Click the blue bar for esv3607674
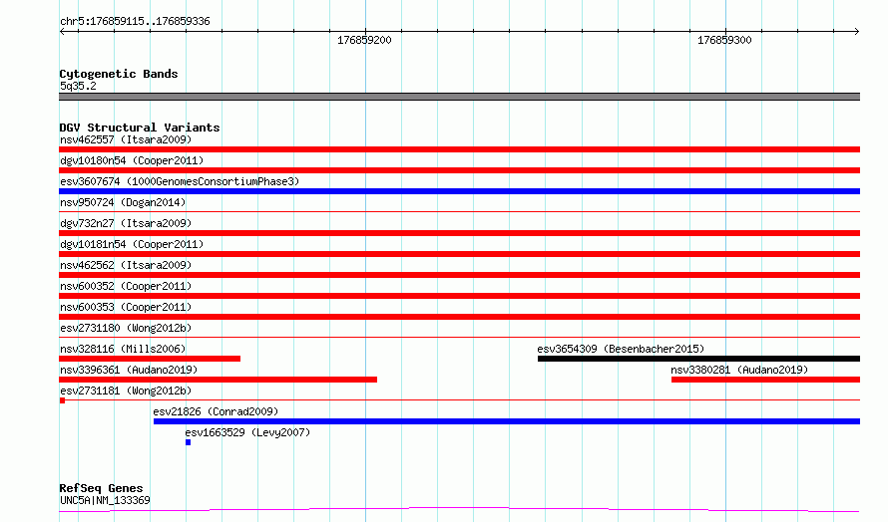The width and height of the screenshot is (888, 522). pyautogui.click(x=459, y=191)
